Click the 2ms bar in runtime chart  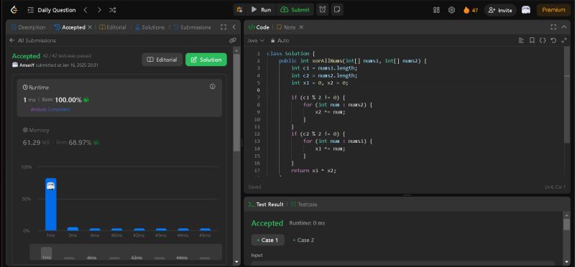tap(73, 229)
